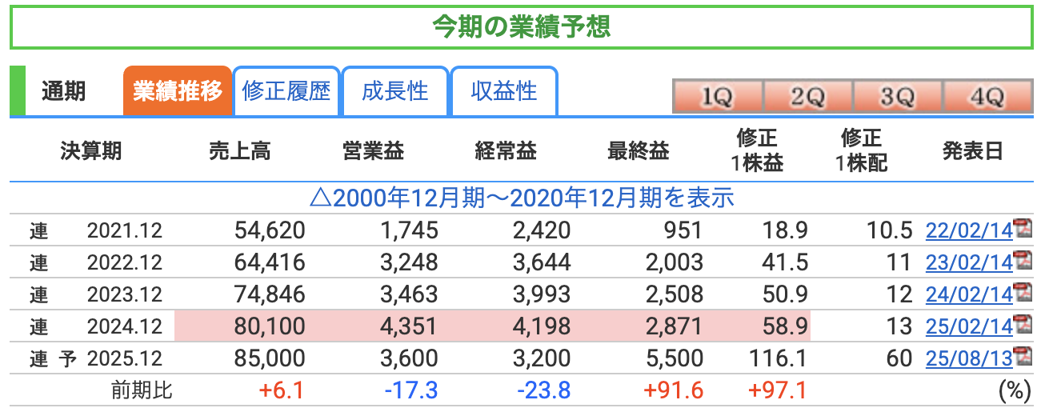Select the 収益性 tab
Viewport: 1045px width, 408px height.
[x=504, y=91]
